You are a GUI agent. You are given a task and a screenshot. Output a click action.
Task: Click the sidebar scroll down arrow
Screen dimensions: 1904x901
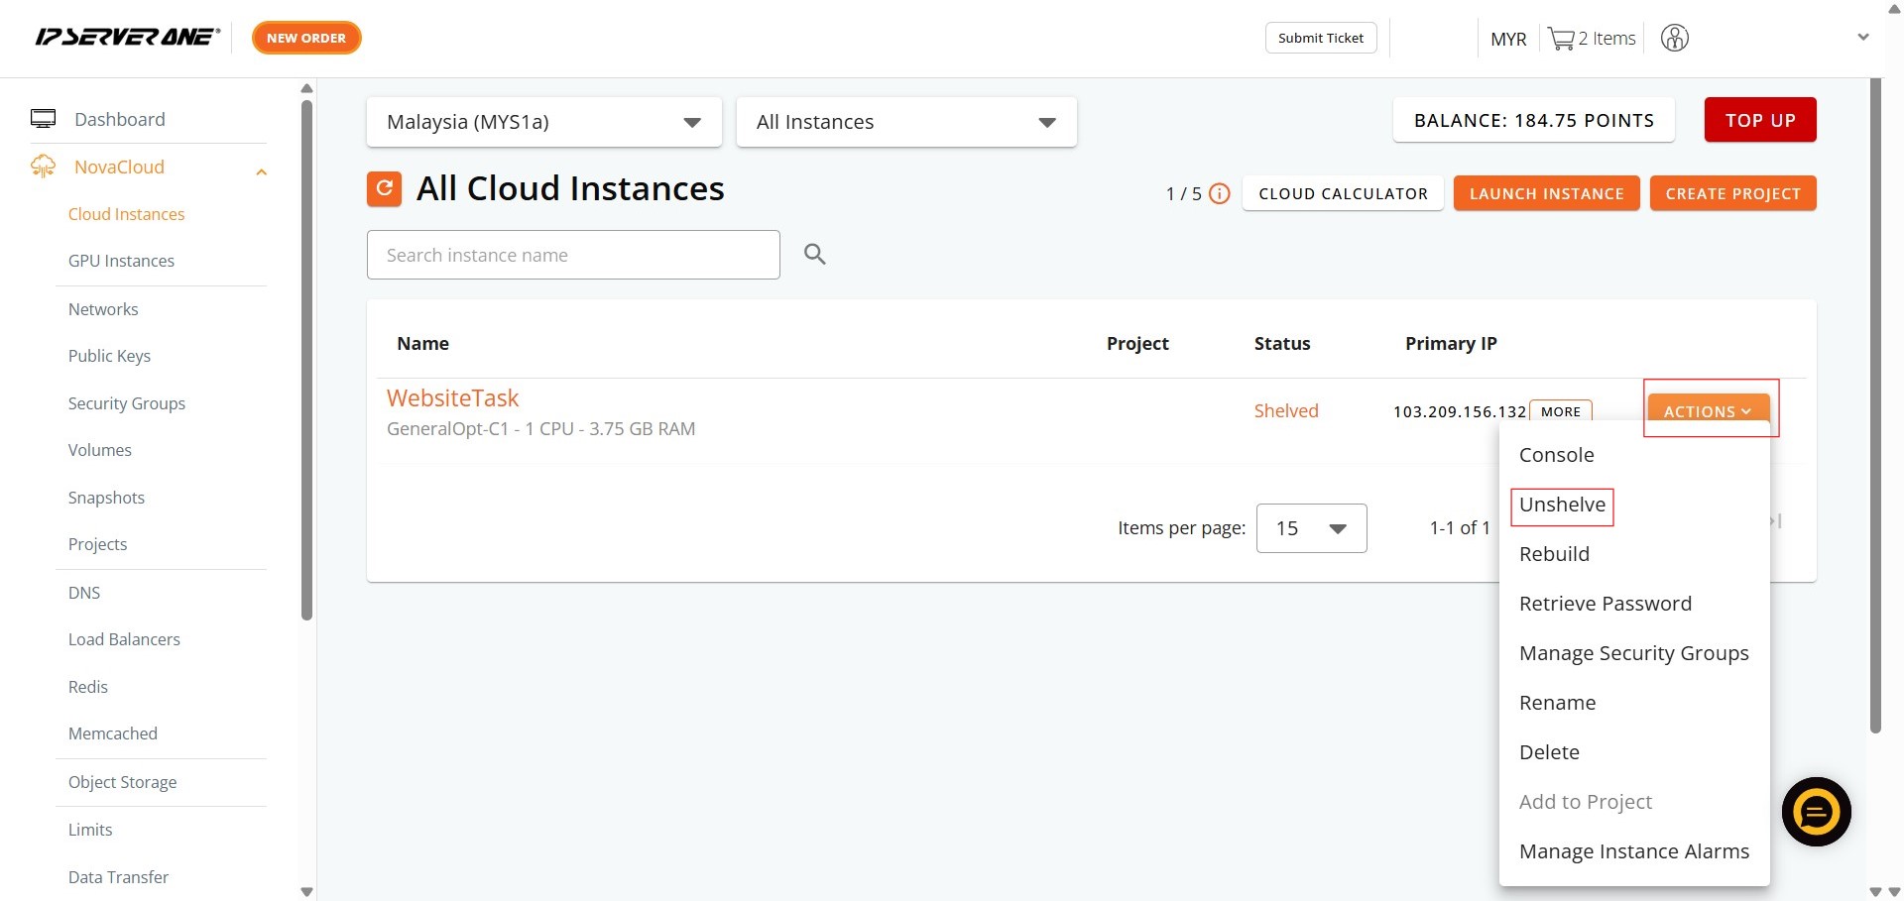pos(306,891)
